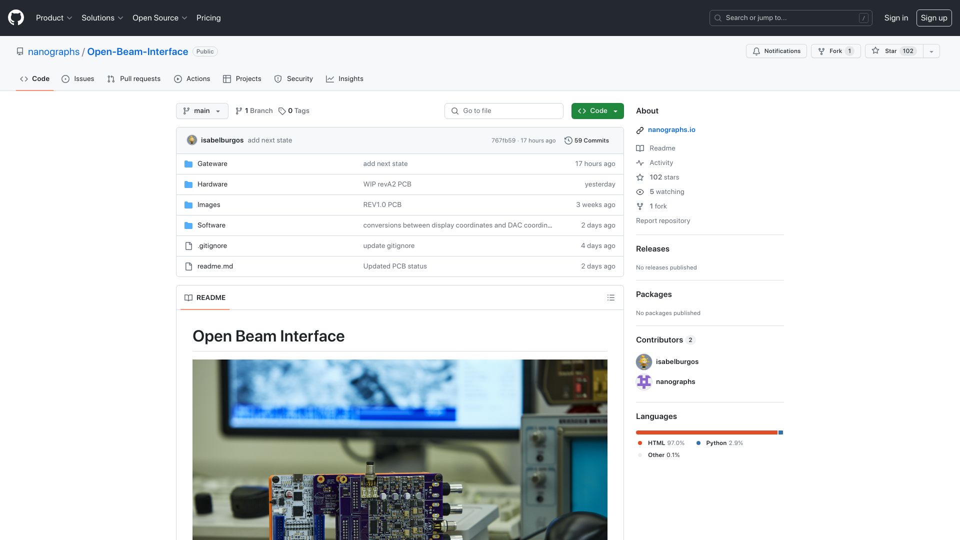Open the Hardware folder
Image resolution: width=960 pixels, height=540 pixels.
212,184
